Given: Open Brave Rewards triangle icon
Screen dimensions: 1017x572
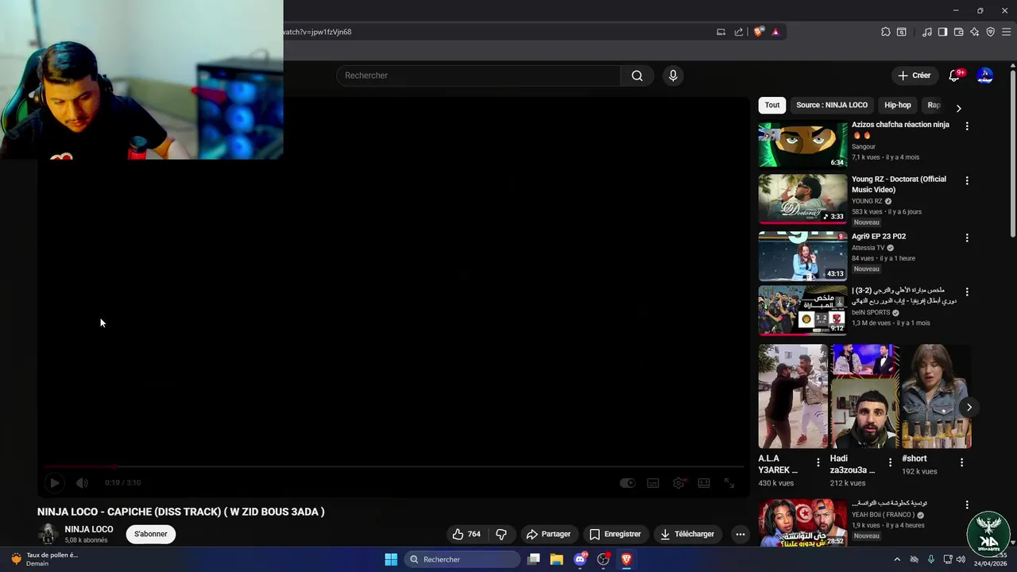Looking at the screenshot, I should [x=775, y=32].
